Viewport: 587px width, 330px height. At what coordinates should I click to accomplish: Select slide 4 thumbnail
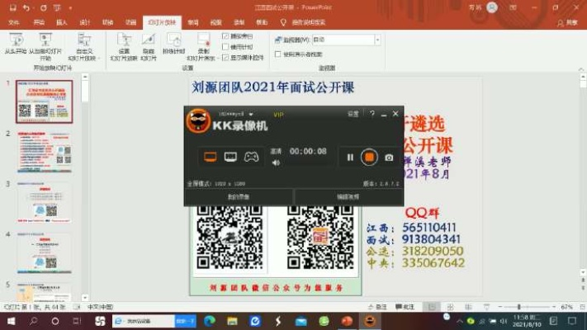[45, 253]
